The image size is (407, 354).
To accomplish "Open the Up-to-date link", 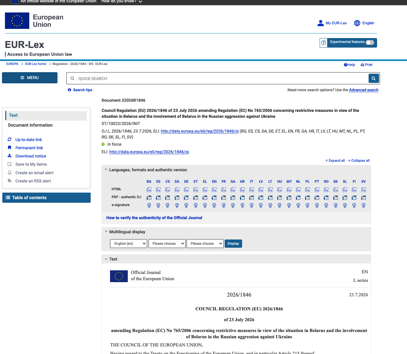I will tap(29, 139).
